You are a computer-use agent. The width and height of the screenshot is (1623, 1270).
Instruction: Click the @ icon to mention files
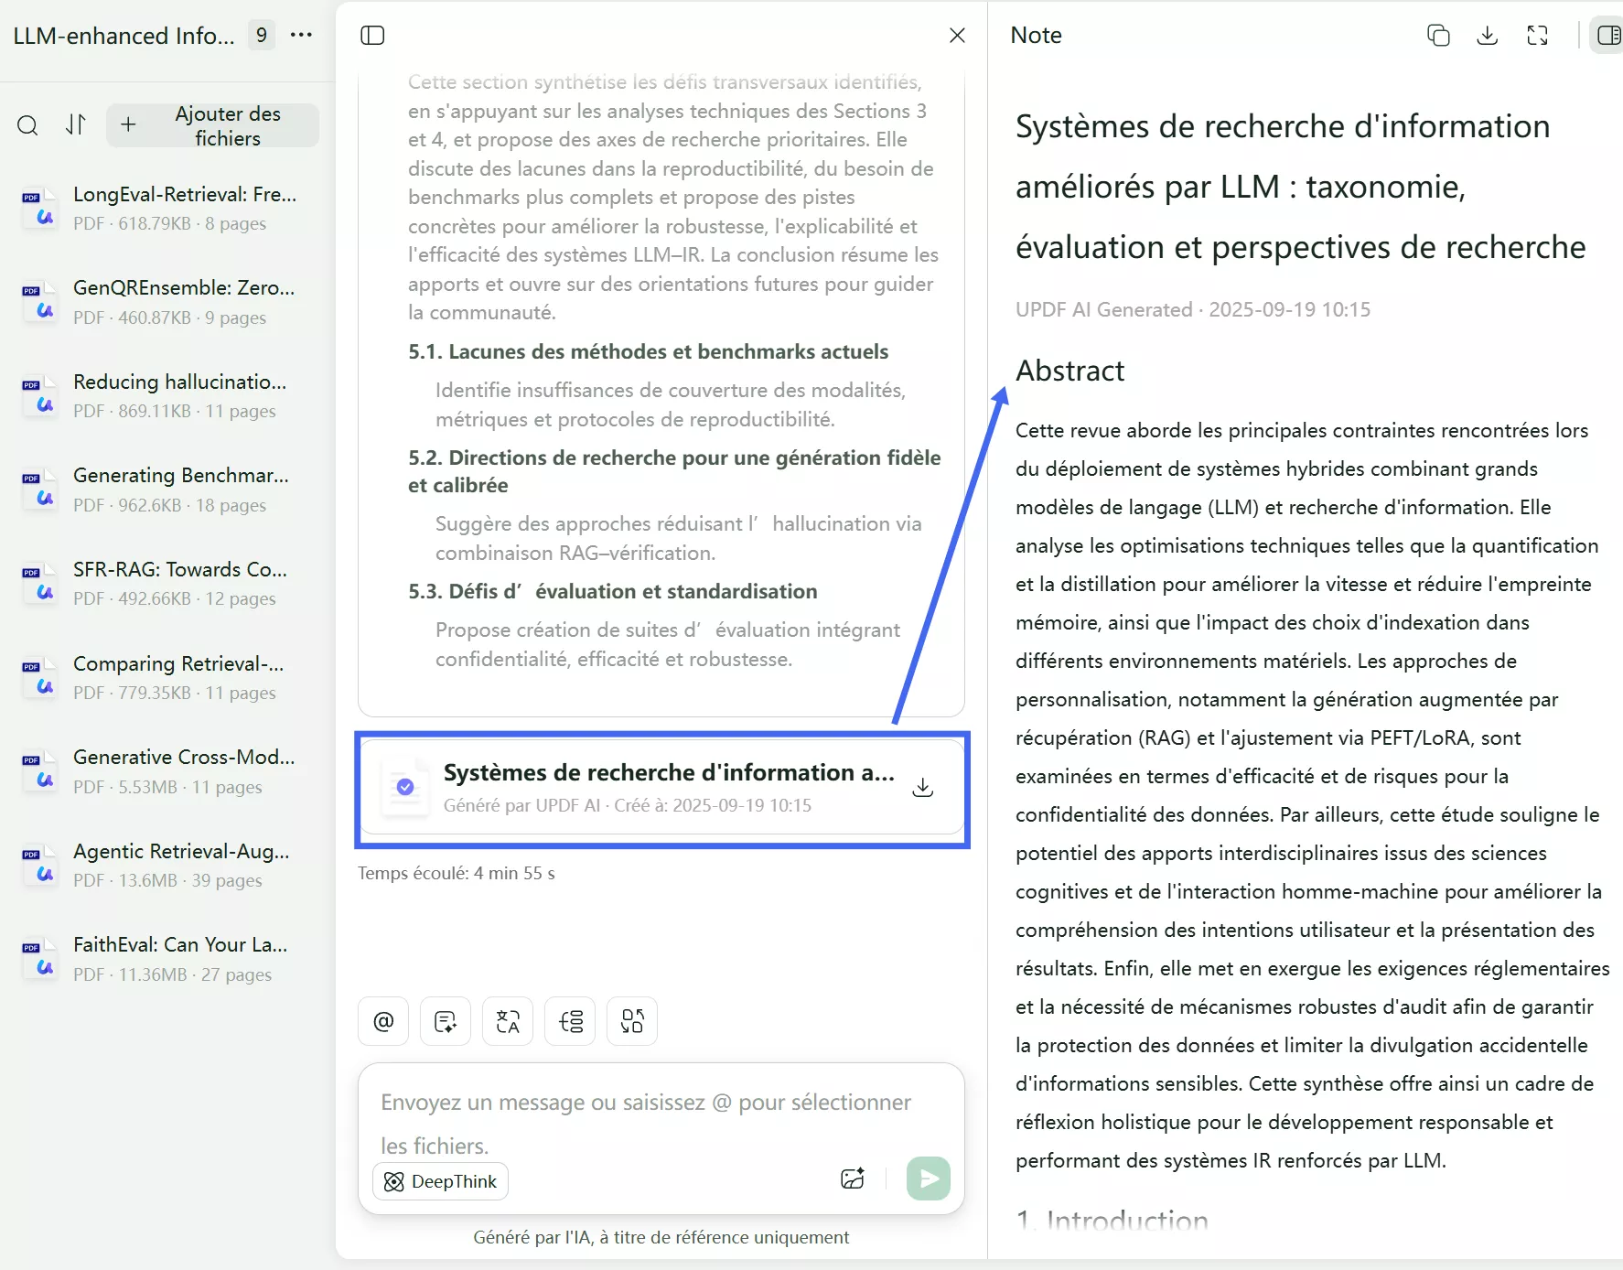[x=382, y=1020]
